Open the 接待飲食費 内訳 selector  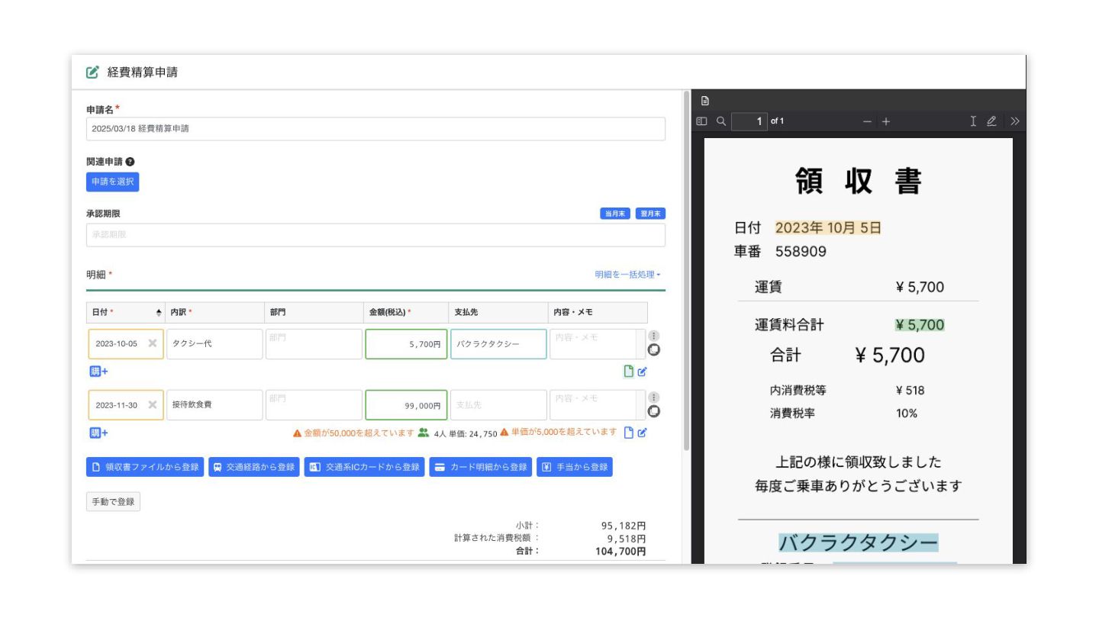[214, 405]
